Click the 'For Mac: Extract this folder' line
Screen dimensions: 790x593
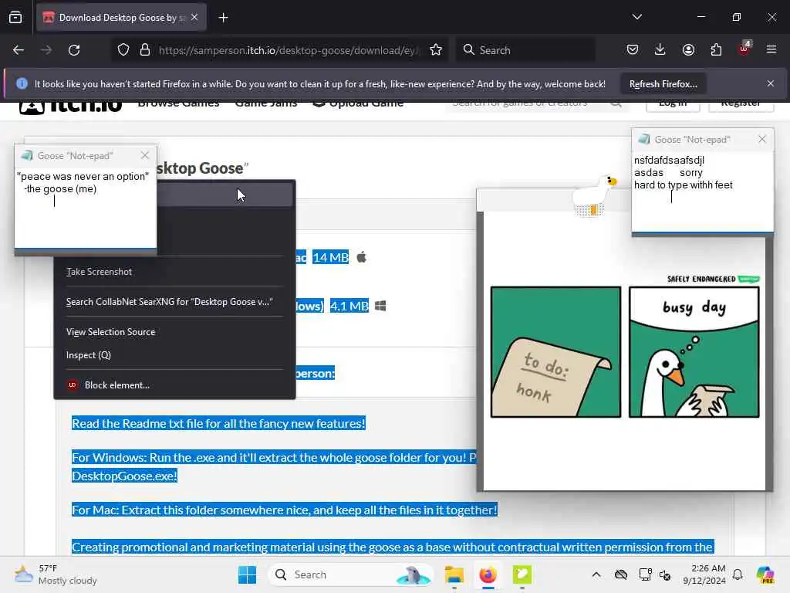pos(284,510)
